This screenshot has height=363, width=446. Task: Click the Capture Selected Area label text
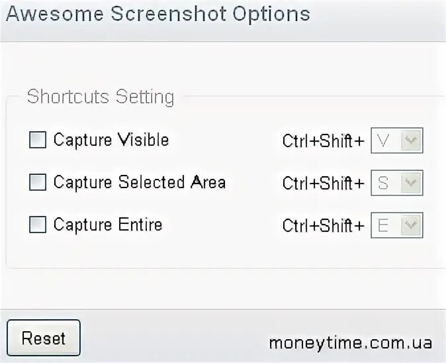point(139,182)
